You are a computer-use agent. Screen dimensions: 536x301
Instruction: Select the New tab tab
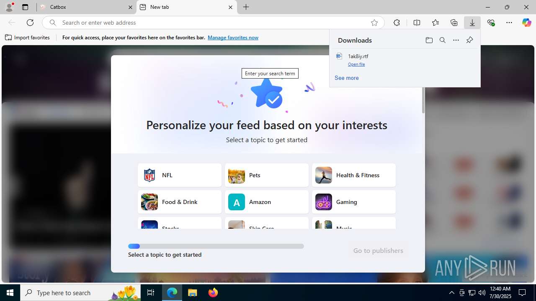pos(187,7)
